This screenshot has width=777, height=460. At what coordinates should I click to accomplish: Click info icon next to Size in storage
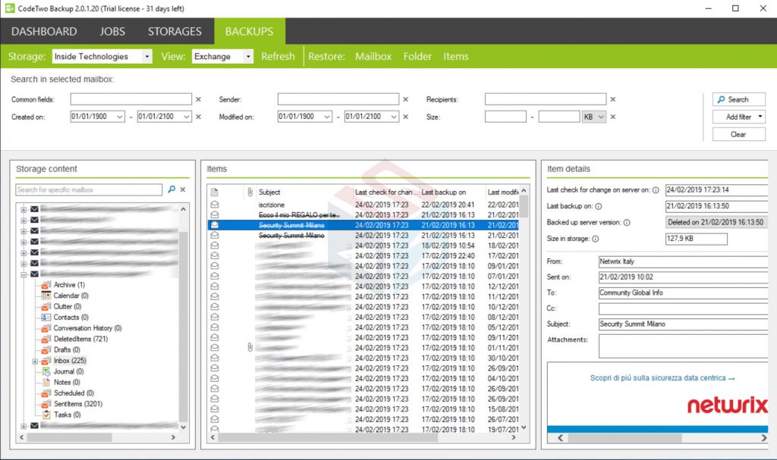click(595, 239)
